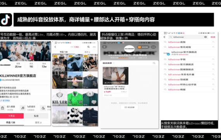The width and height of the screenshot is (221, 140).
Task: Switch to 作品 138 tab above the video grid
Action: [x=64, y=52]
